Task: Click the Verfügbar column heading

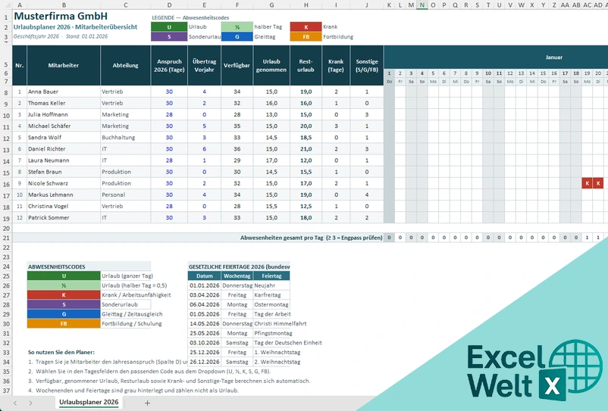Action: (237, 65)
